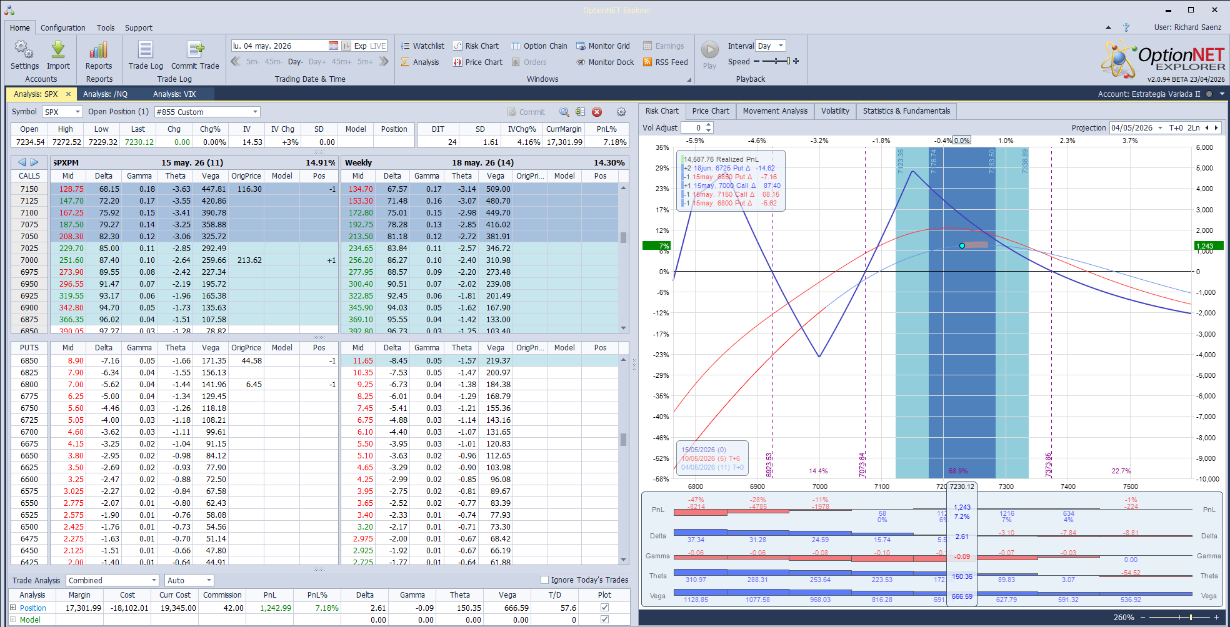Jump to the previous trading date with double-left arrows
1230x627 pixels.
pyautogui.click(x=236, y=61)
